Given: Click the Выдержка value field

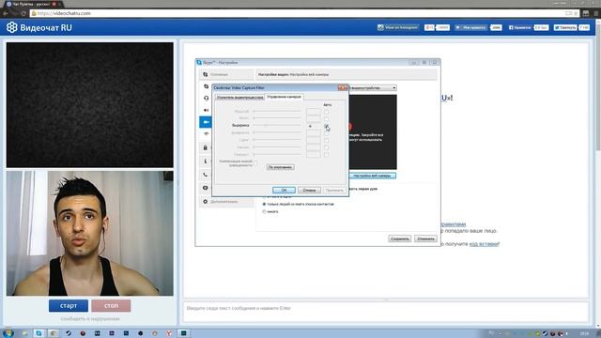Looking at the screenshot, I should click(x=313, y=126).
